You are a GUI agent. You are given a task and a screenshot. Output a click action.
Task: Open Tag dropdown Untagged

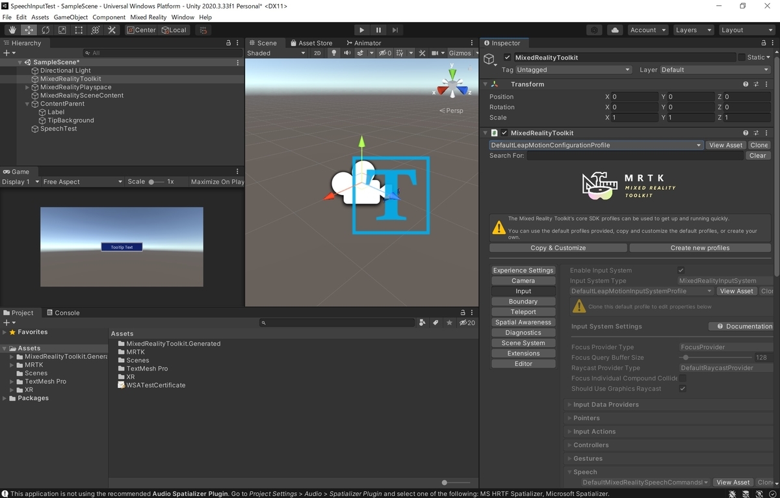(574, 70)
